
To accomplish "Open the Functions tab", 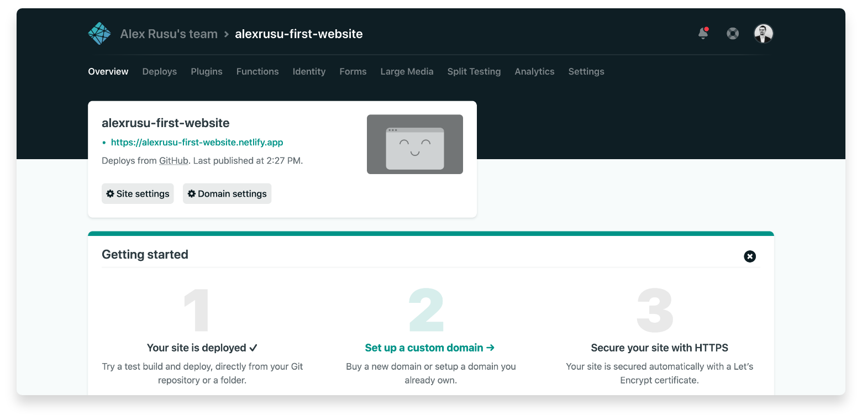I will (257, 71).
